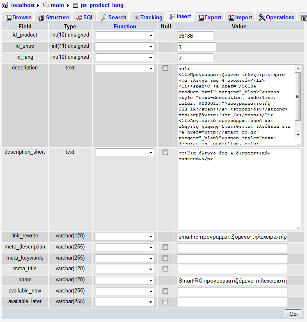Toggle Null for meta_keywords
Screen dimensions: 307x322
(165, 258)
